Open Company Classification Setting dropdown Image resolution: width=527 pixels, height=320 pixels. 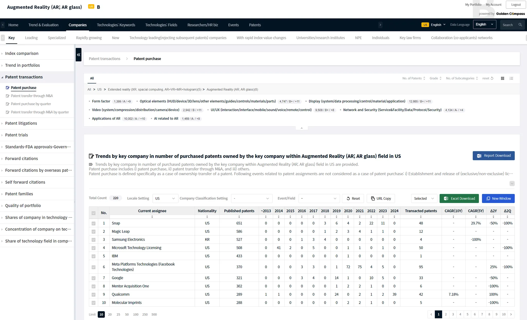[251, 198]
